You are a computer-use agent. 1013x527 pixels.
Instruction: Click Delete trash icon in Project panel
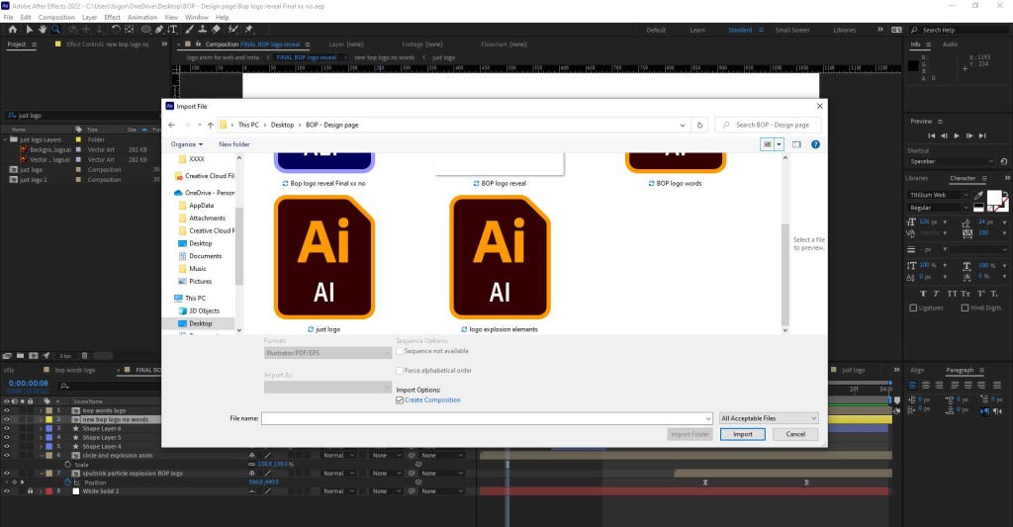coord(84,356)
